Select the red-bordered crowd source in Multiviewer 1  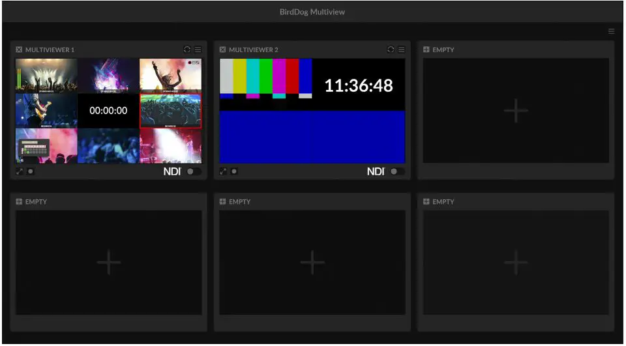point(170,111)
